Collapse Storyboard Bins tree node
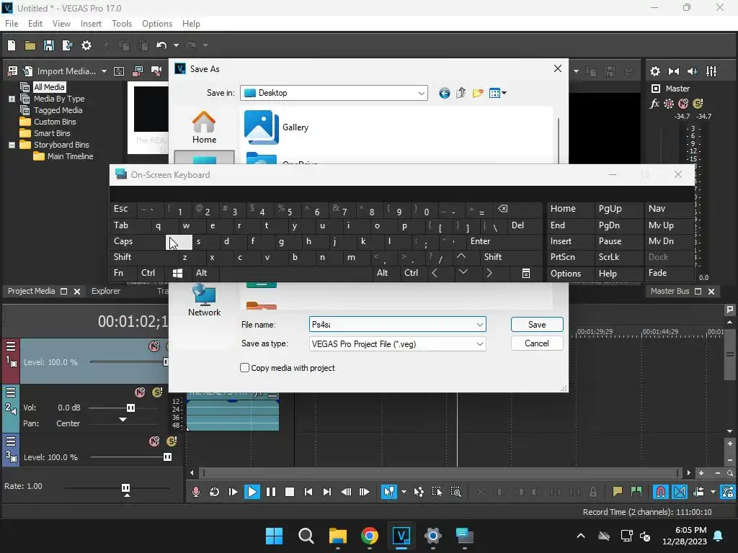This screenshot has height=553, width=738. 12,145
